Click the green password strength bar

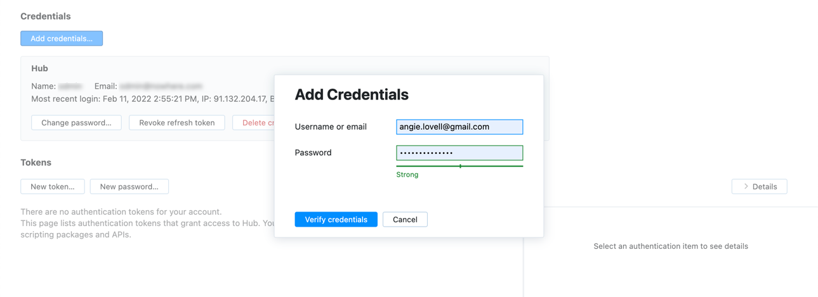pyautogui.click(x=459, y=166)
